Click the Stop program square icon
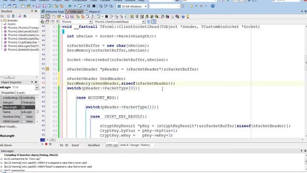The image size is (307, 173). tap(94, 6)
